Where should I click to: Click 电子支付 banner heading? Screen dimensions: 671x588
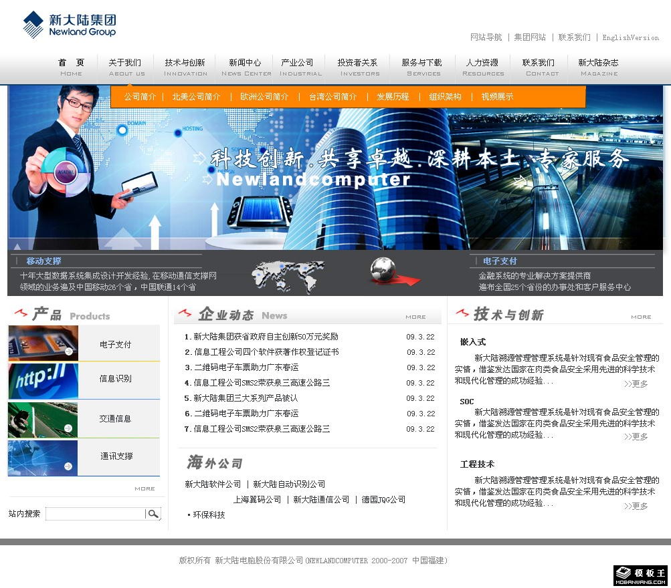[x=500, y=261]
